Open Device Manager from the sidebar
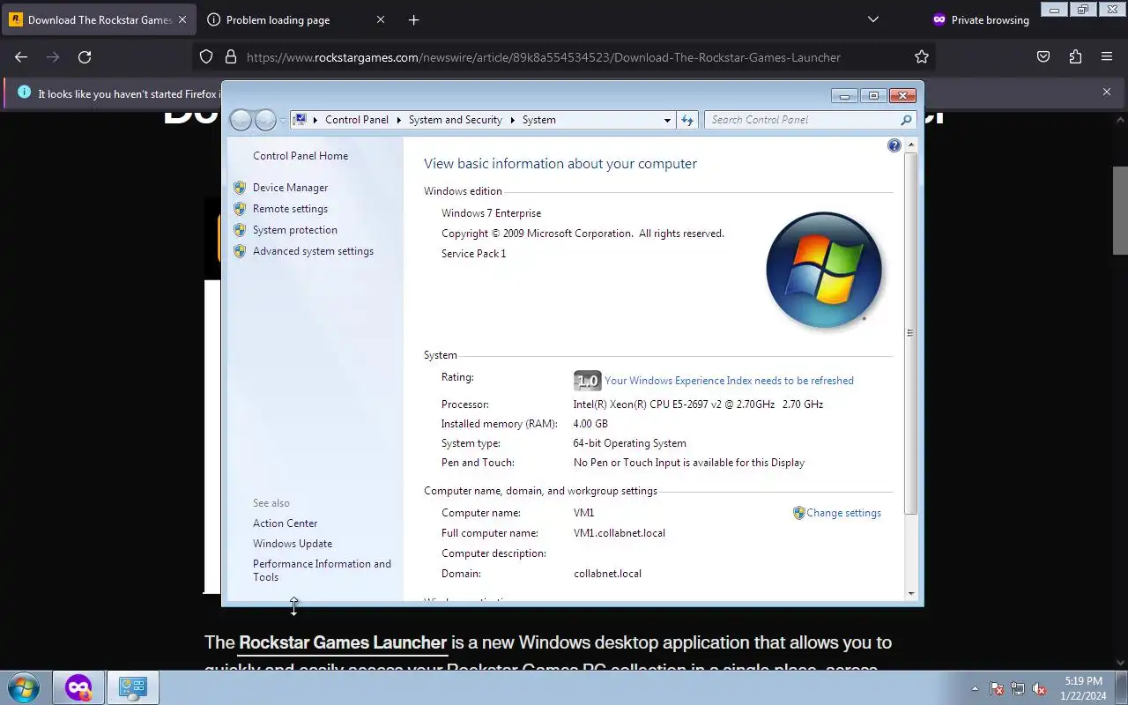1128x705 pixels. coord(290,188)
